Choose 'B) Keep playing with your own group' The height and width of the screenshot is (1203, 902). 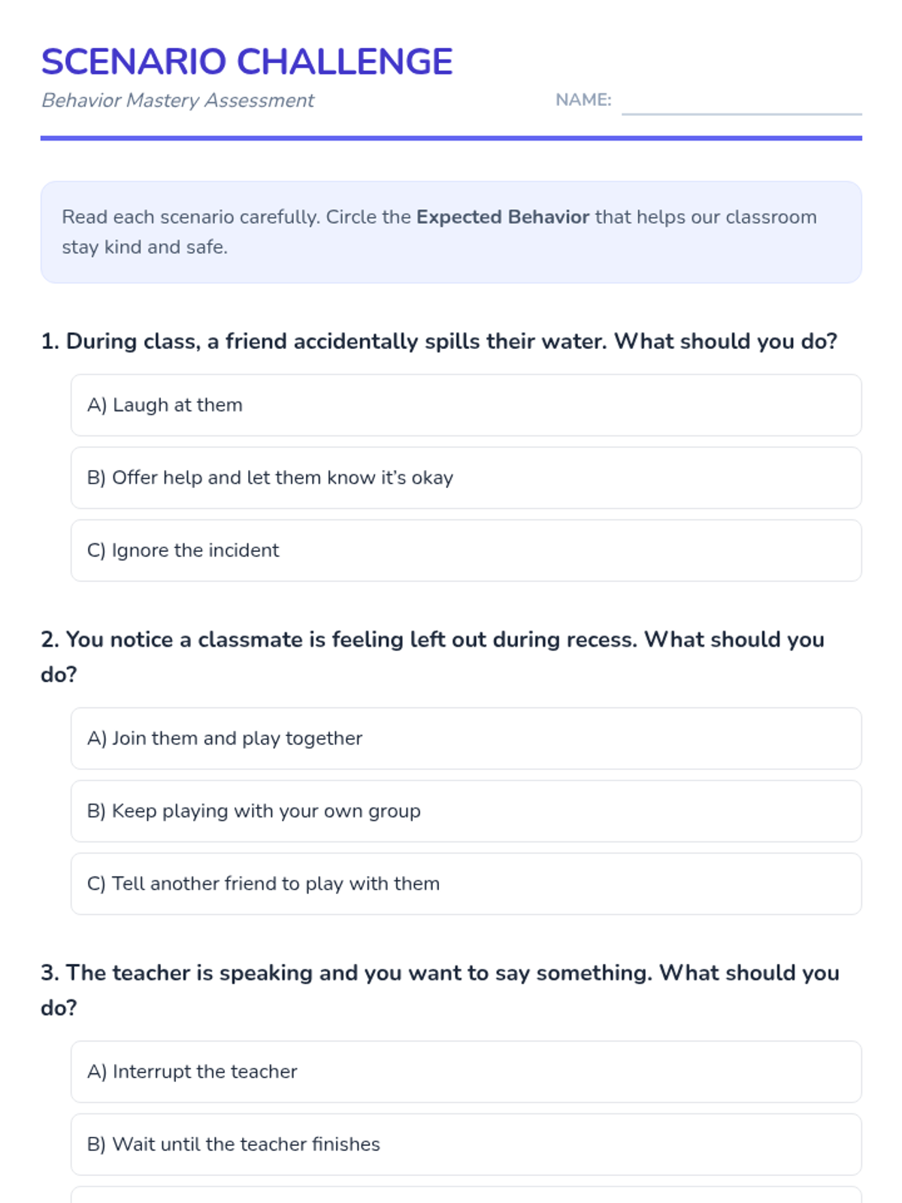[x=466, y=811]
